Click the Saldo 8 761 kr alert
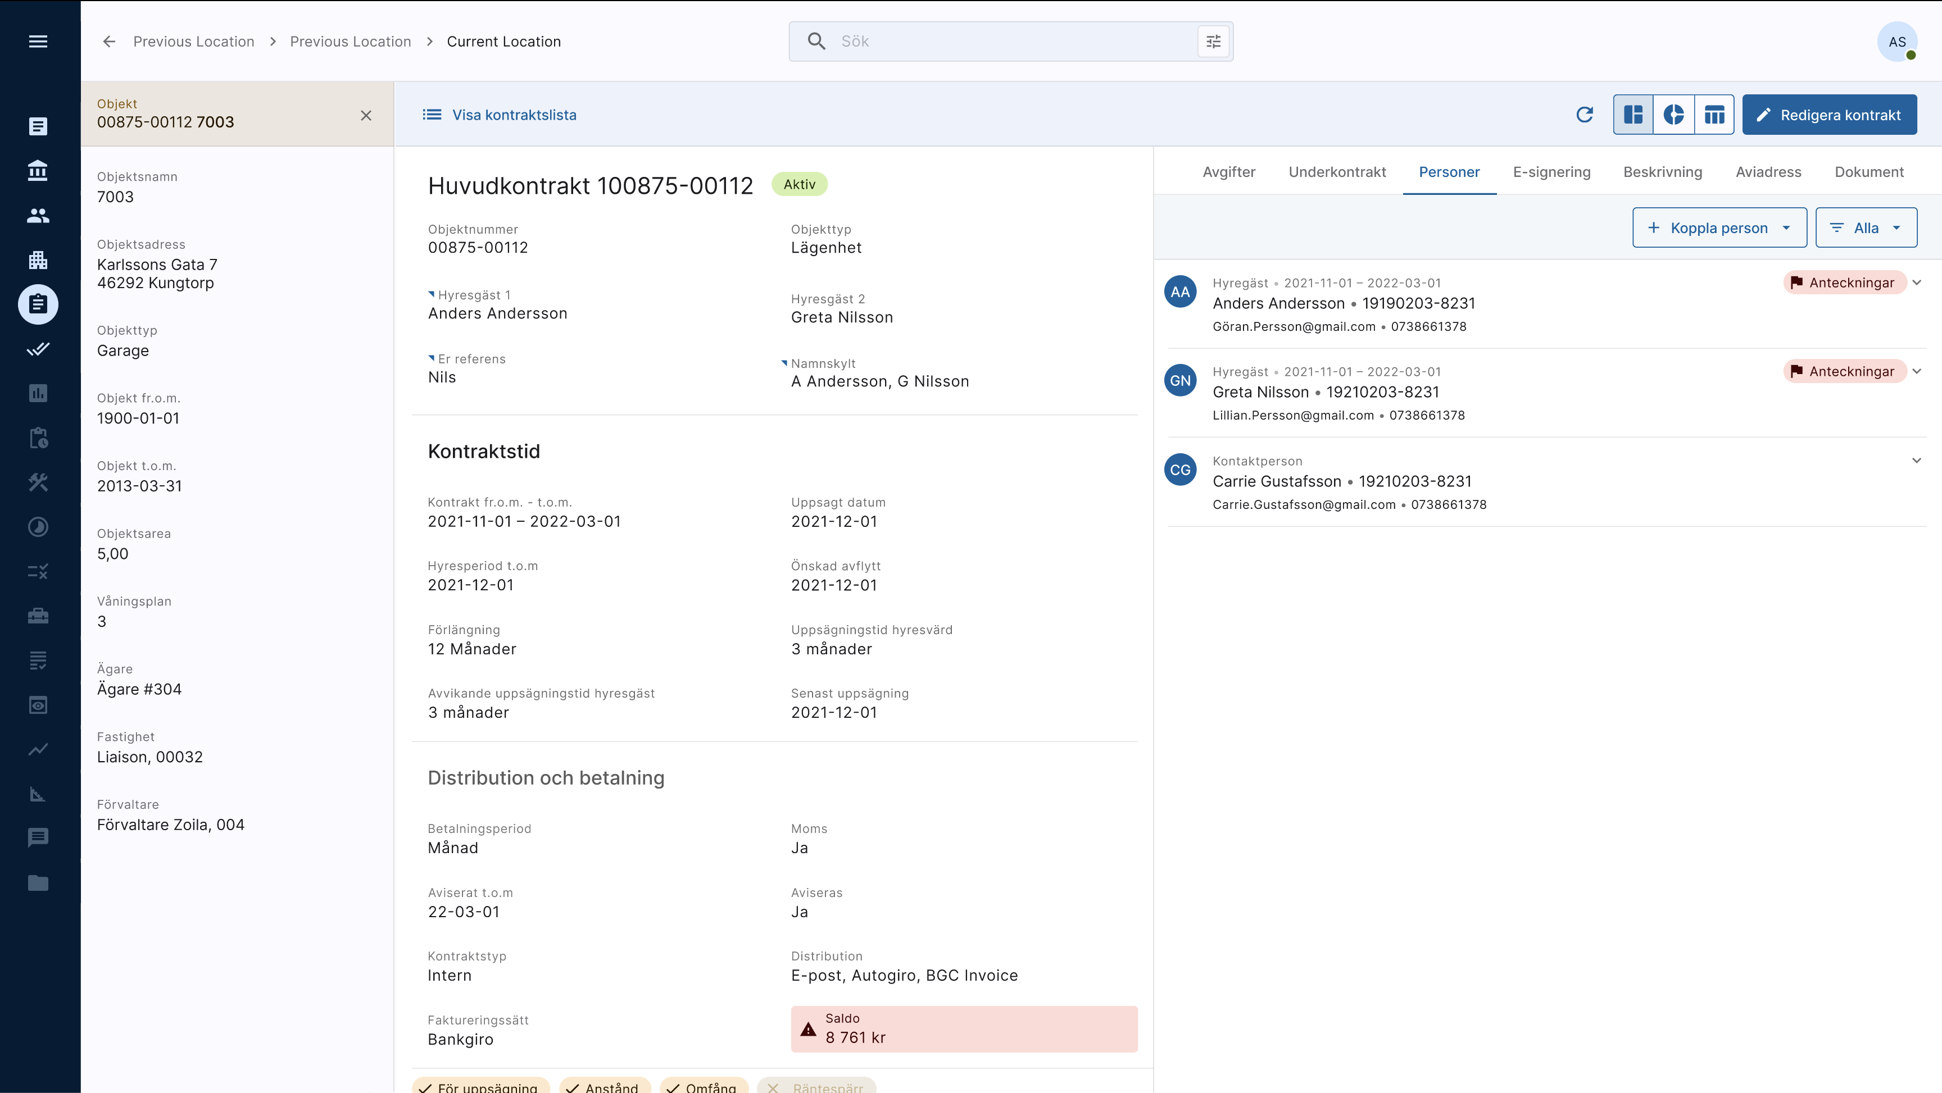The height and width of the screenshot is (1093, 1942). pyautogui.click(x=964, y=1029)
